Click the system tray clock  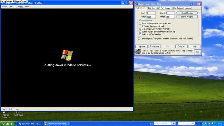click(220, 124)
